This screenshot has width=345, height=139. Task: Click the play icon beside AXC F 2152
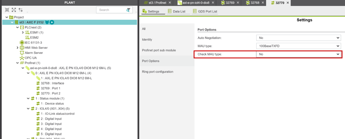[52, 22]
